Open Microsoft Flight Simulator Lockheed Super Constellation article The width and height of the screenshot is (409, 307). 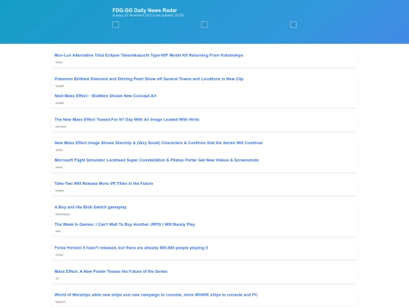click(x=157, y=160)
